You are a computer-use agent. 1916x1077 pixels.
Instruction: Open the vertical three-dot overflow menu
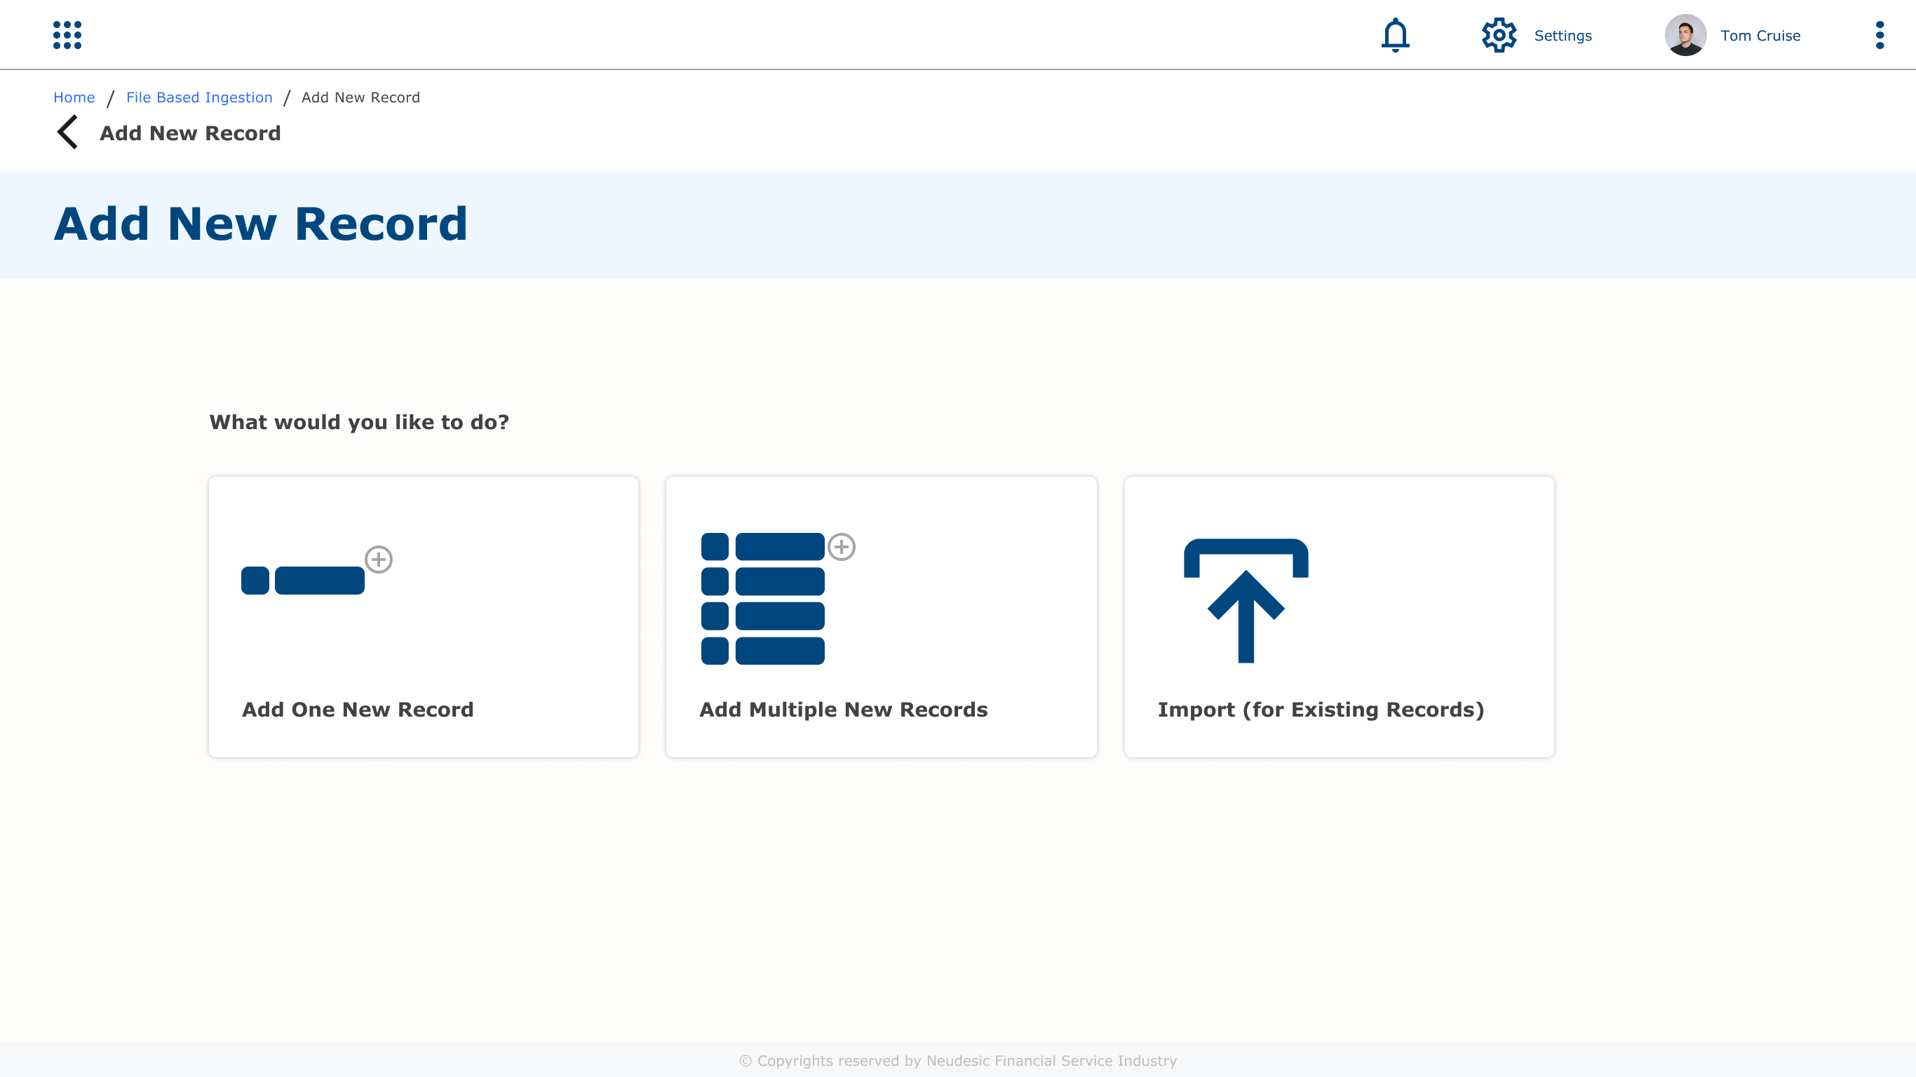(x=1880, y=35)
